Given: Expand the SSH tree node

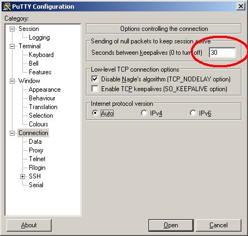Looking at the screenshot, I should point(22,176).
